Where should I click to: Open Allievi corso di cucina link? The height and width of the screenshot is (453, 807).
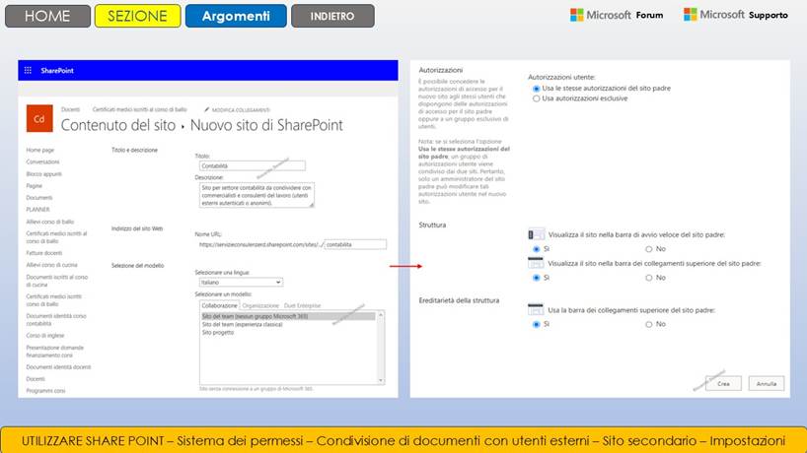click(x=51, y=265)
